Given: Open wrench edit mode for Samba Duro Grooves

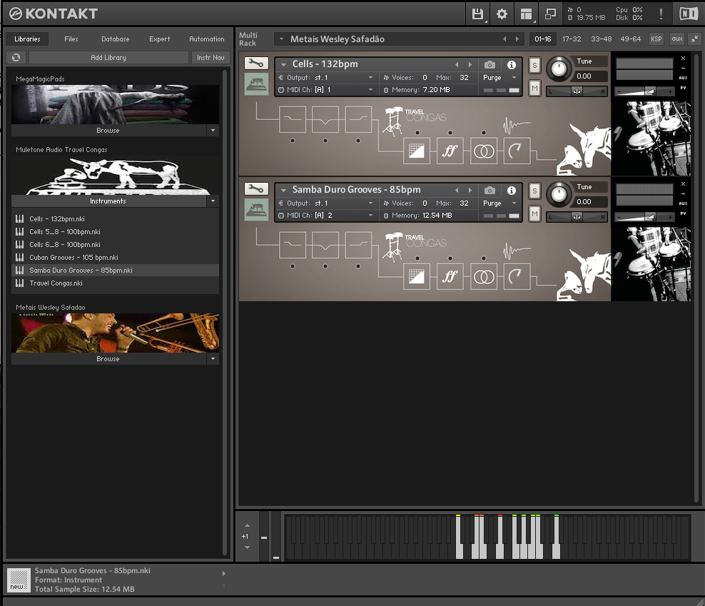Looking at the screenshot, I should (256, 189).
